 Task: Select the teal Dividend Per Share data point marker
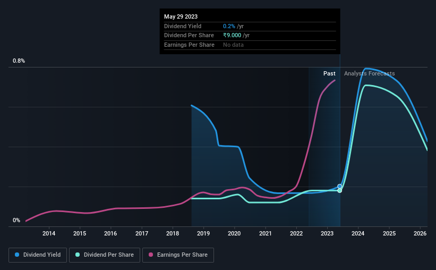(339, 191)
